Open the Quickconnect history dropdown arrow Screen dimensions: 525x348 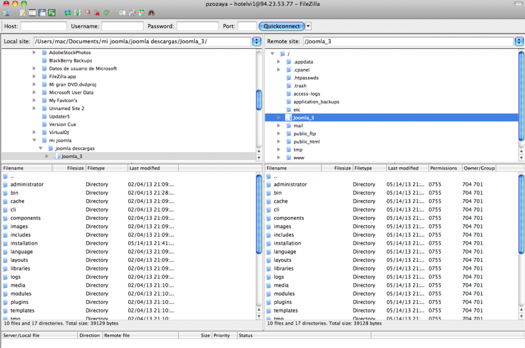pos(308,26)
